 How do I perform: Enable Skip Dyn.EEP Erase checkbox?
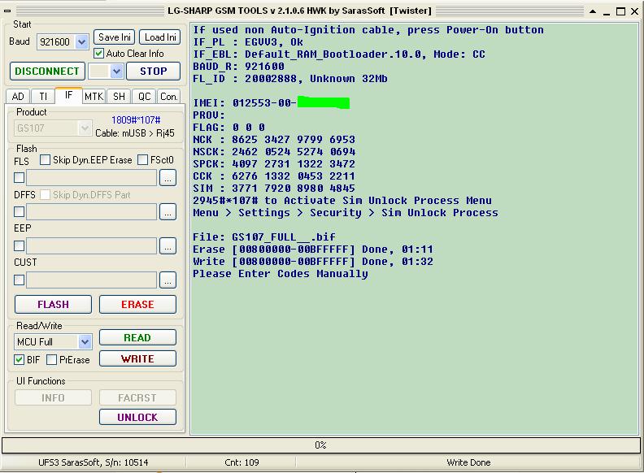coord(46,160)
